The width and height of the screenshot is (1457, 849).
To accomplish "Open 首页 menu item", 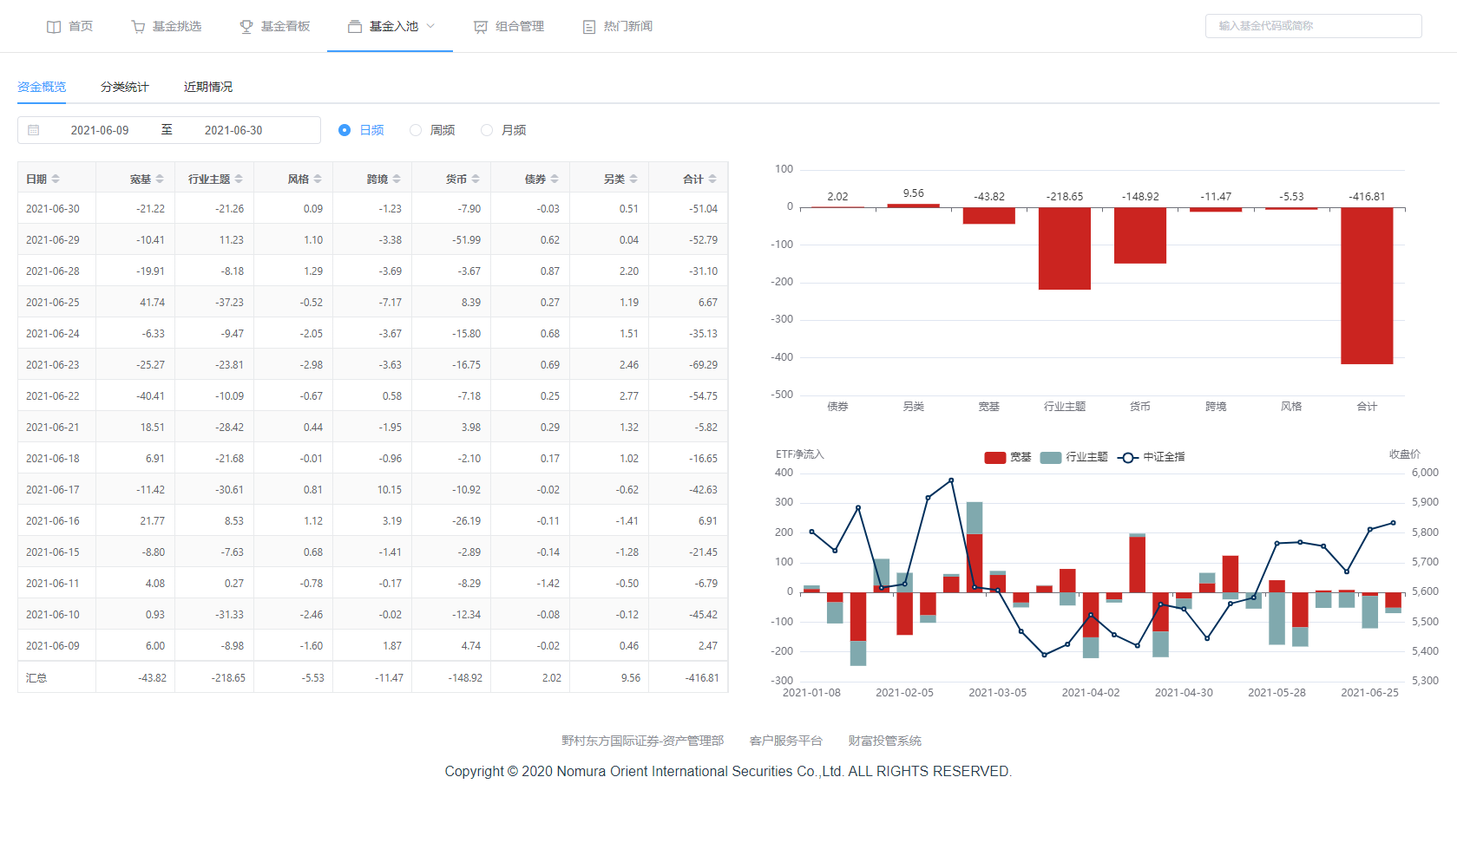I will tap(69, 27).
